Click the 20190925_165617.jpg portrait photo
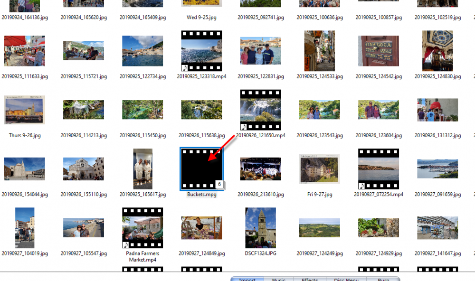 (x=142, y=169)
